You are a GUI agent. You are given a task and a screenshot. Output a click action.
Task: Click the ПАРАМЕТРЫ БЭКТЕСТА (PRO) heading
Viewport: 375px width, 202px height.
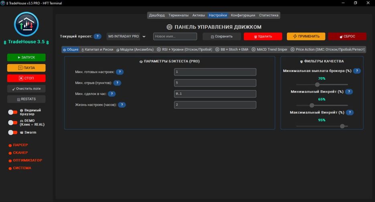click(170, 61)
